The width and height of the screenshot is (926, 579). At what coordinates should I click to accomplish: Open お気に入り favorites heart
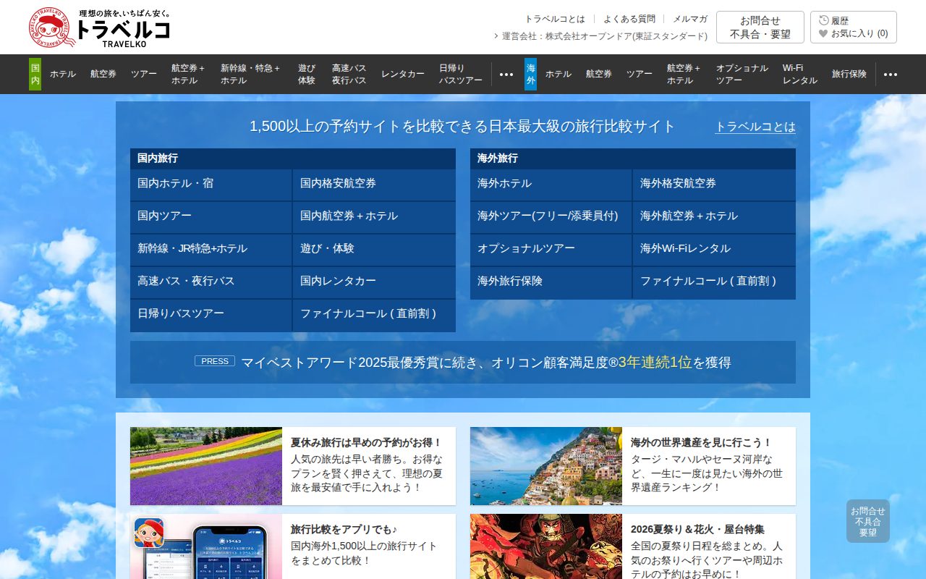854,33
